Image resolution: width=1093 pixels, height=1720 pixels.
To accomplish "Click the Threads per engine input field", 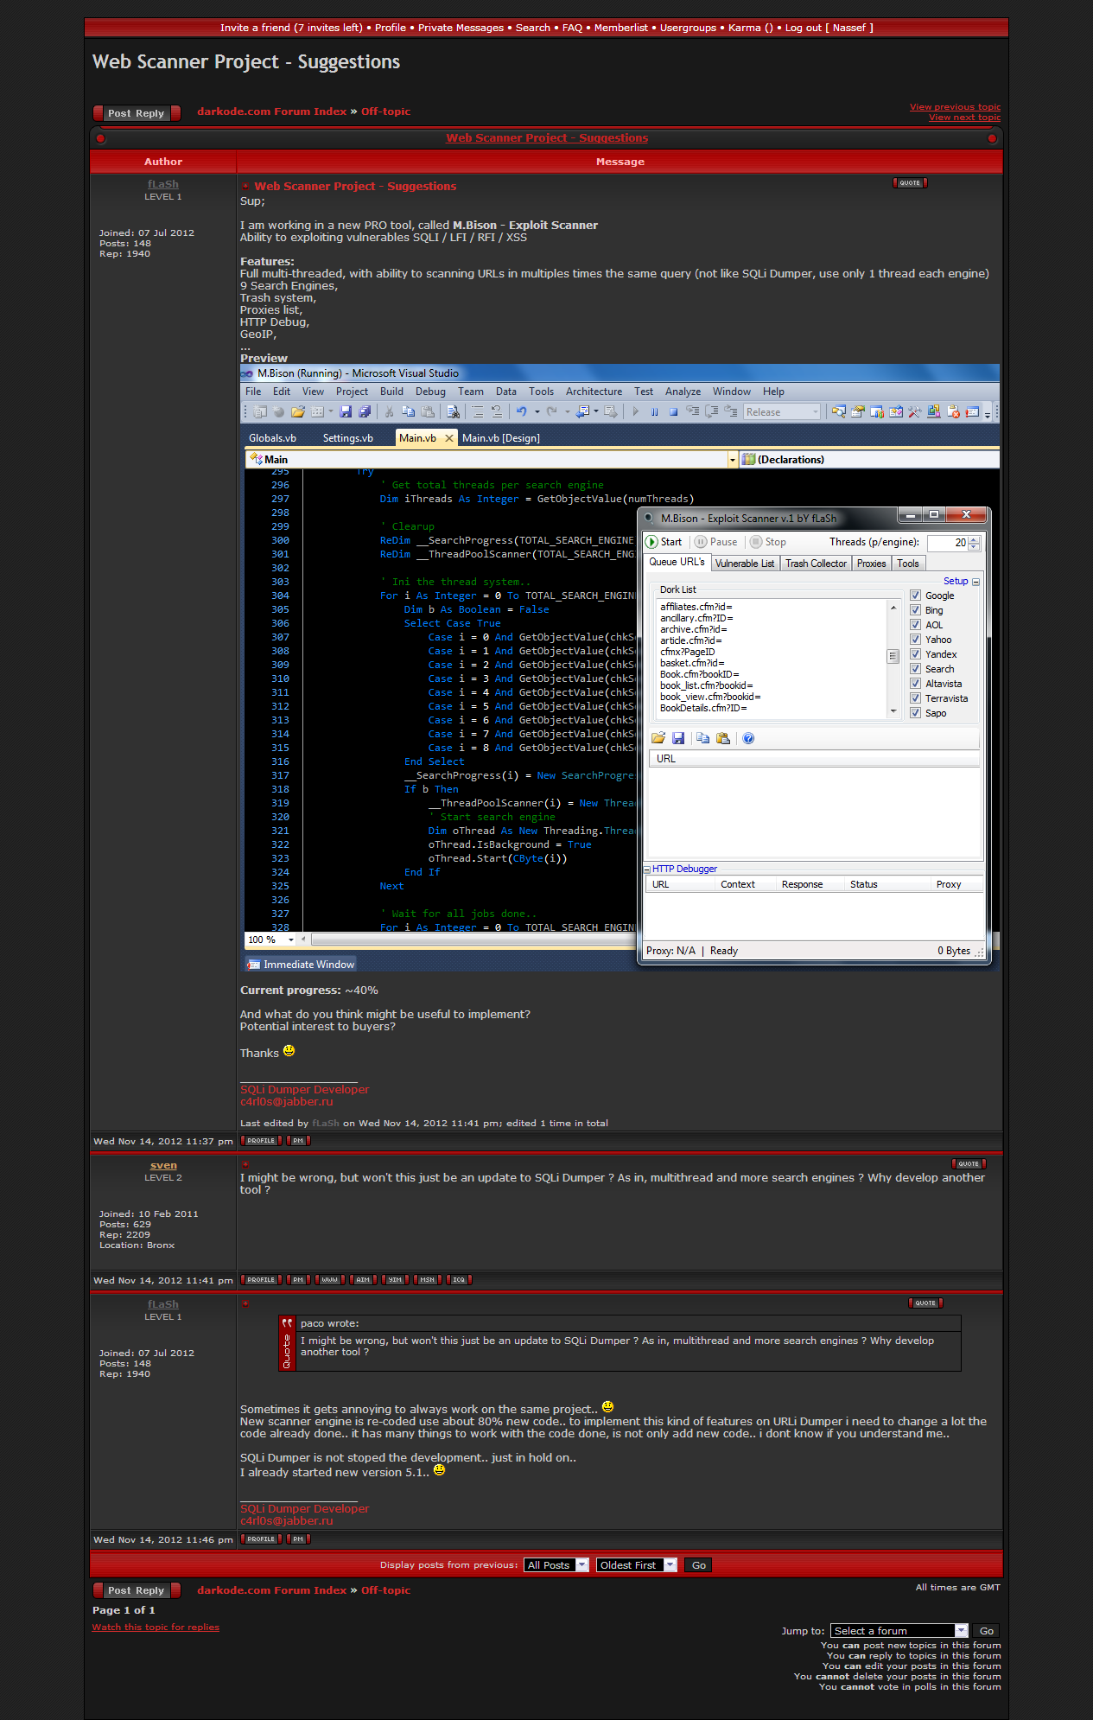I will (x=948, y=543).
